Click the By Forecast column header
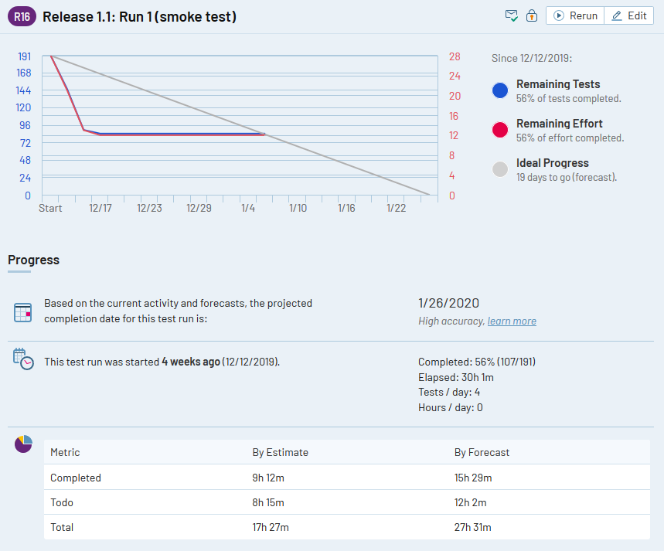The image size is (664, 551). tap(482, 452)
